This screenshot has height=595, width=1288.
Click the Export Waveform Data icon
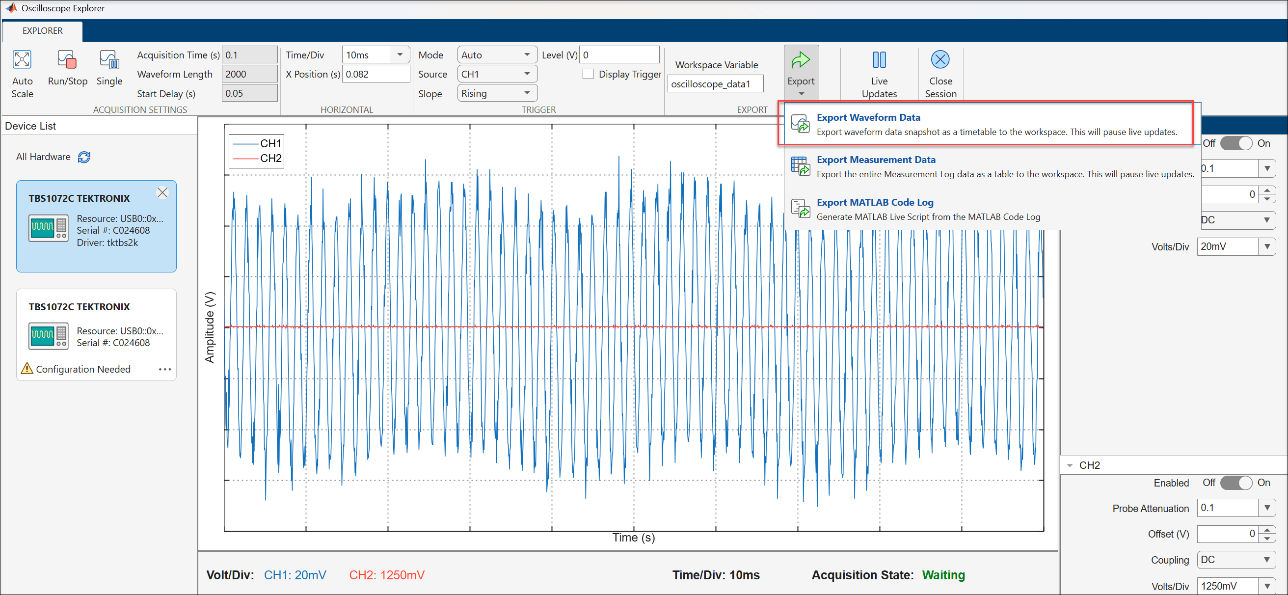tap(800, 124)
